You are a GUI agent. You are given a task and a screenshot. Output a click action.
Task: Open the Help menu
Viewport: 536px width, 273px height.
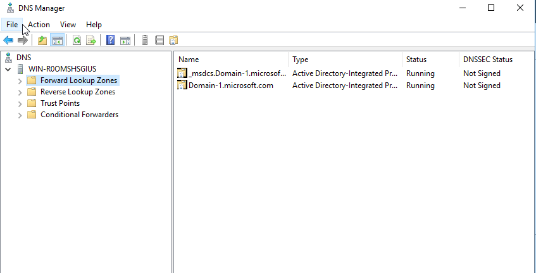(x=94, y=25)
